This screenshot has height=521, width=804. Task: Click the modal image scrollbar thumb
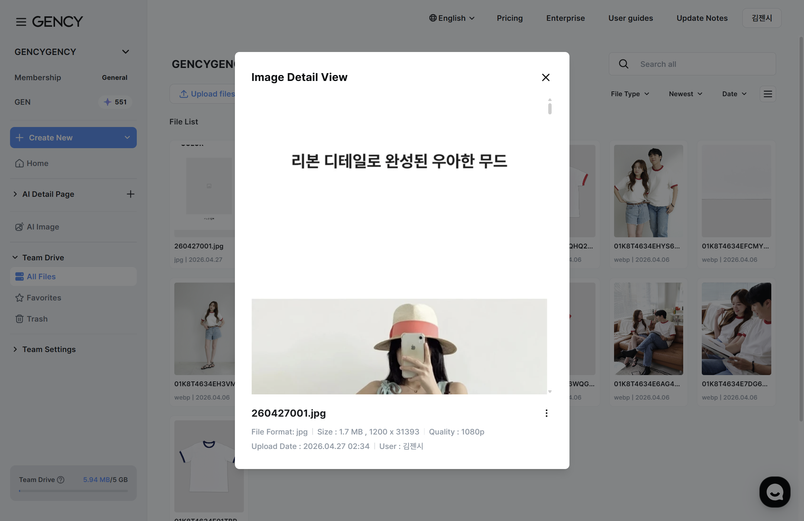coord(550,108)
